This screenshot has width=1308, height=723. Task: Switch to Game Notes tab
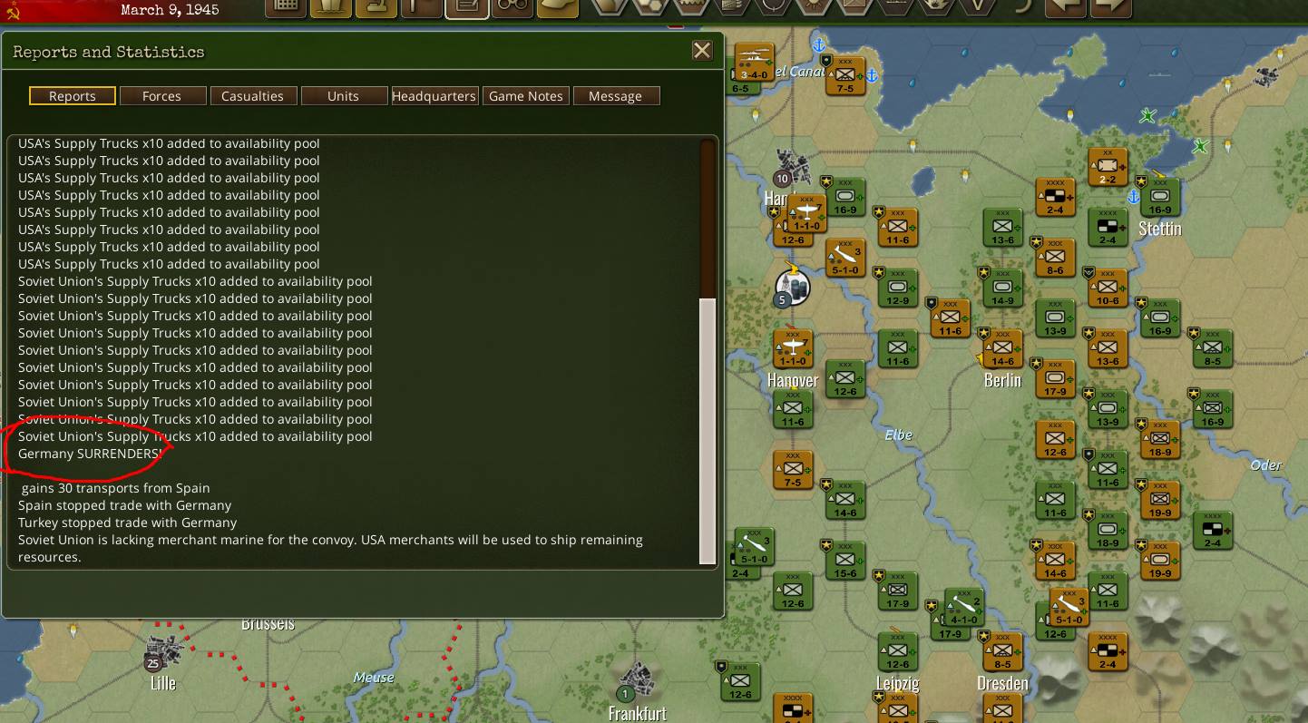(x=525, y=96)
